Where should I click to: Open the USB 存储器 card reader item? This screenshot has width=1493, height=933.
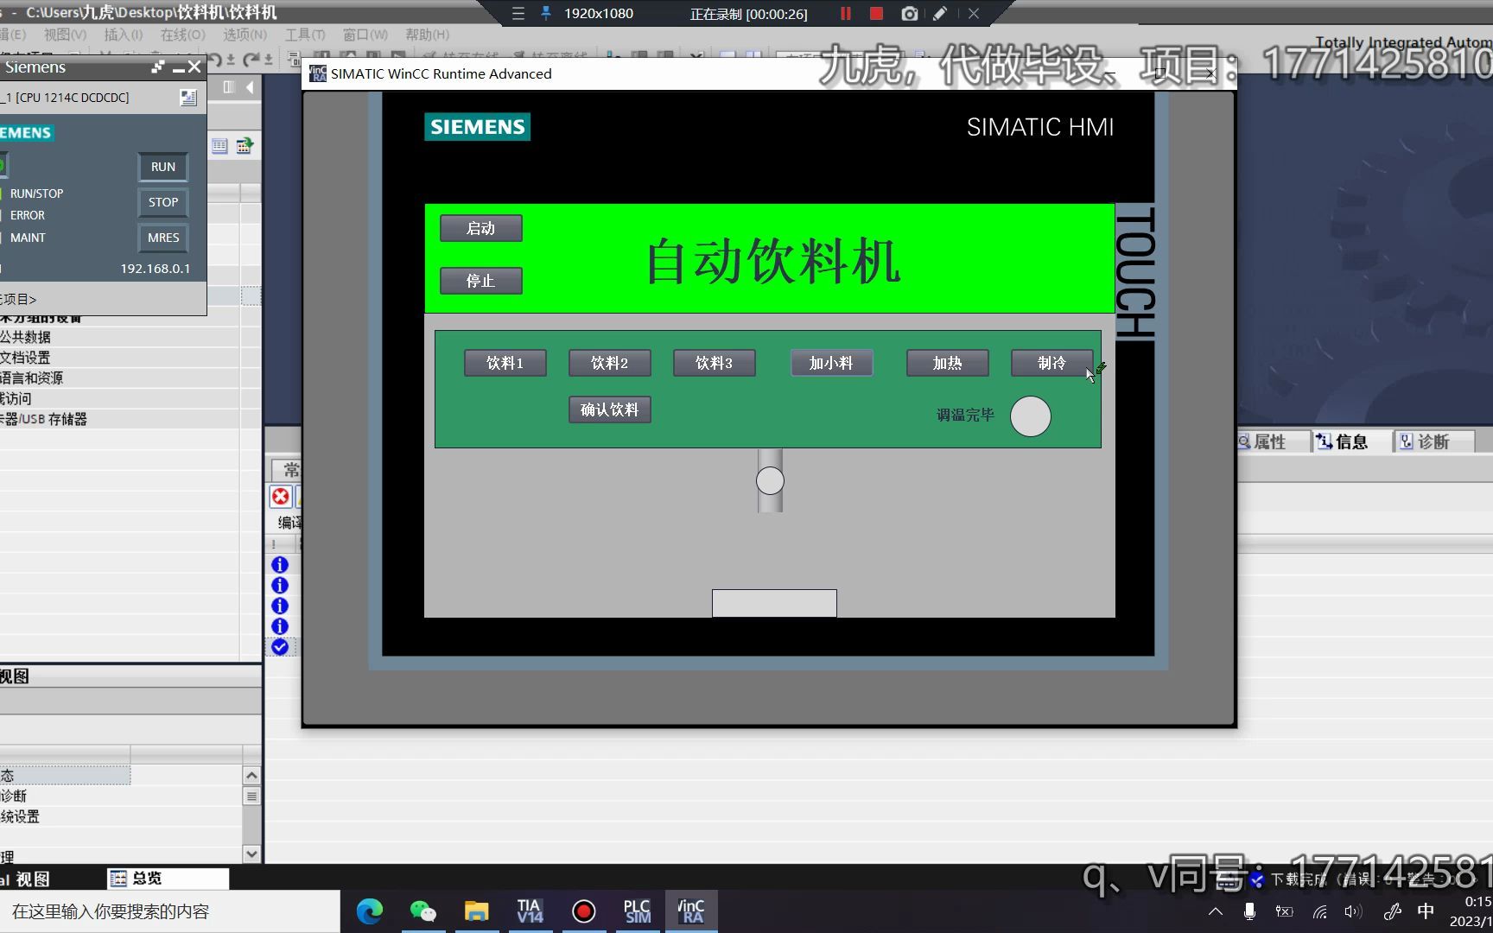(44, 420)
